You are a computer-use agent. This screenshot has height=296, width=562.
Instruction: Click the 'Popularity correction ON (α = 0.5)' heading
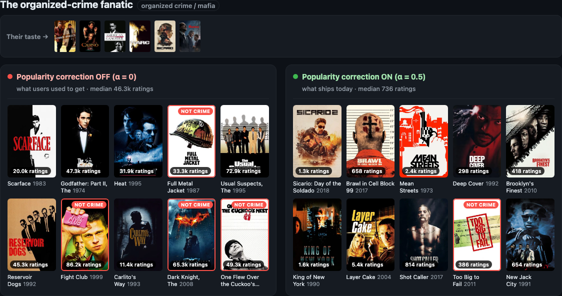[363, 76]
